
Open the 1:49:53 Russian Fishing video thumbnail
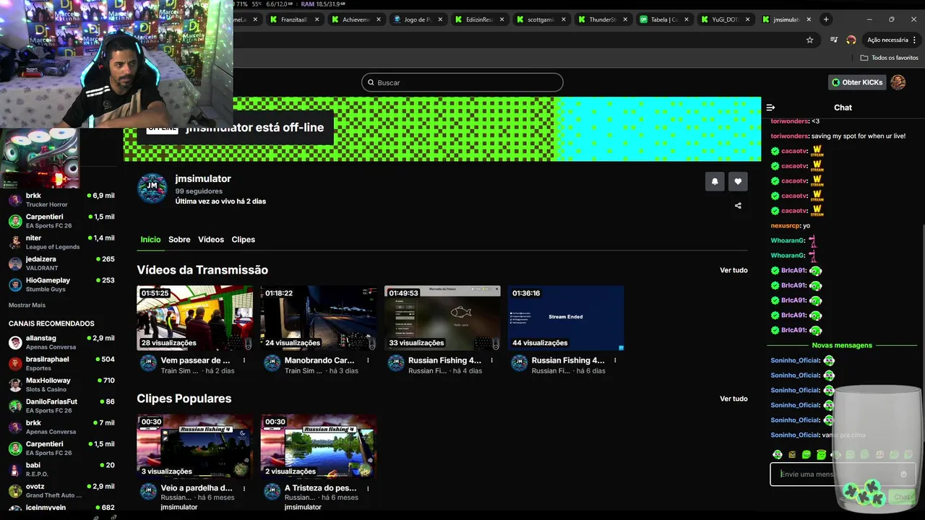(x=442, y=318)
